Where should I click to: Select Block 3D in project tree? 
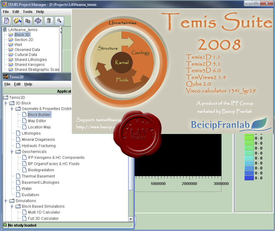pyautogui.click(x=22, y=35)
